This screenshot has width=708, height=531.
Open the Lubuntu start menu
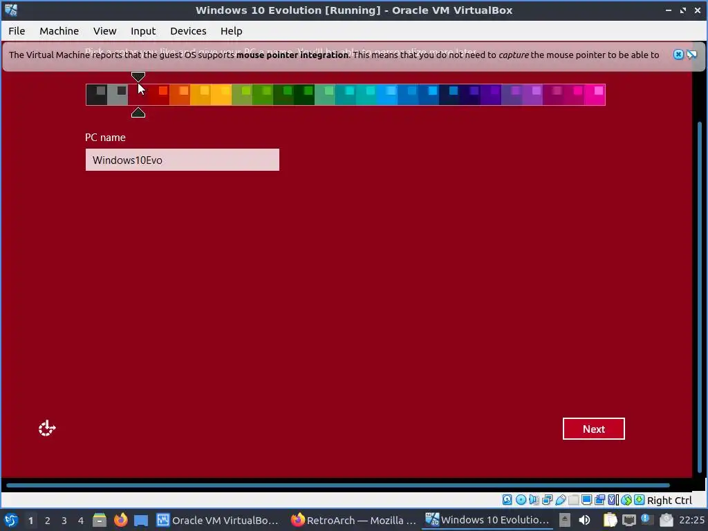11,520
